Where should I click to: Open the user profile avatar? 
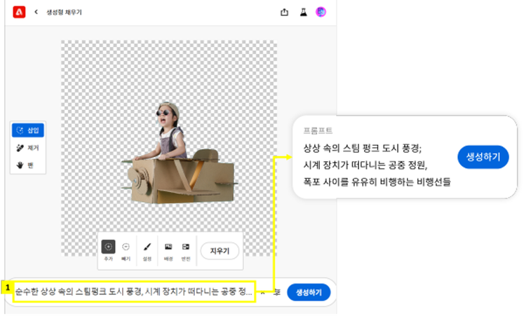pyautogui.click(x=321, y=12)
